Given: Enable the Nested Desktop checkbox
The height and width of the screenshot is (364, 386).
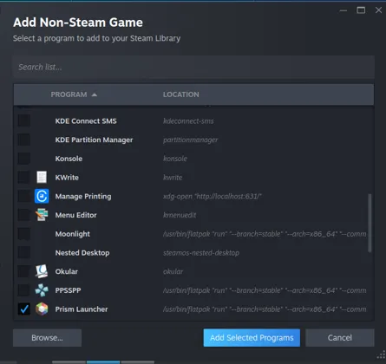Looking at the screenshot, I should pyautogui.click(x=24, y=252).
